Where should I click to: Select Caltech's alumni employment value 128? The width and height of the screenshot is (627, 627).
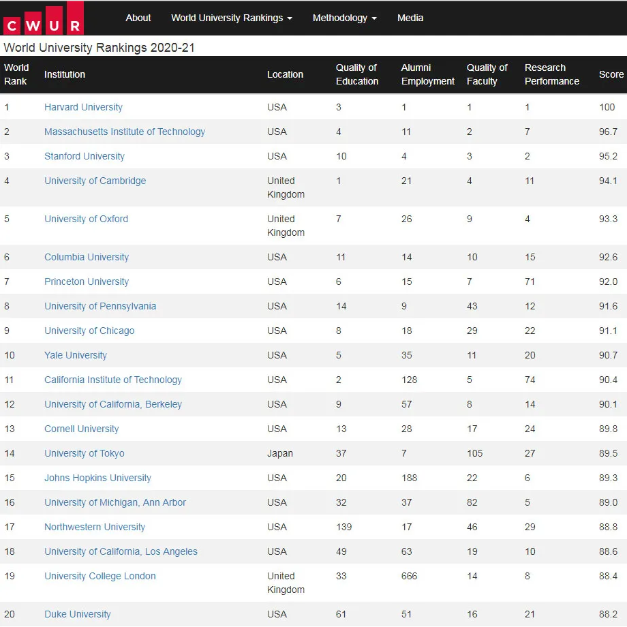409,380
